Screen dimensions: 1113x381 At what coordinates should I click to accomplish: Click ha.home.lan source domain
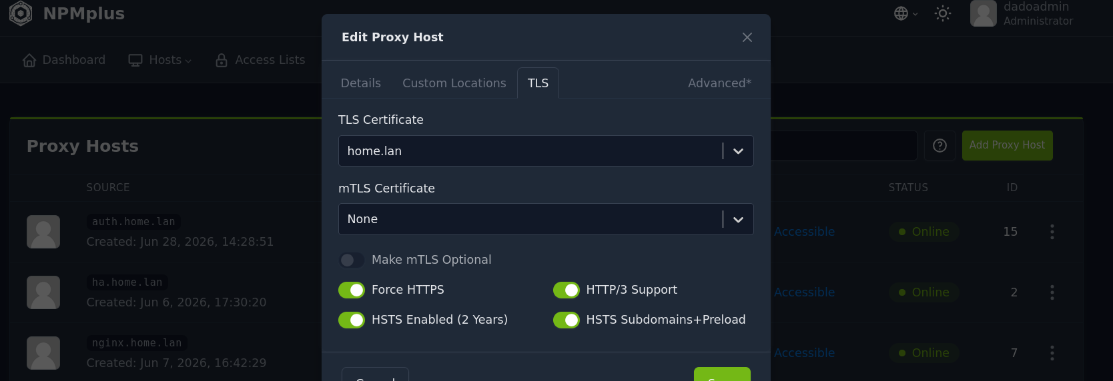point(127,282)
